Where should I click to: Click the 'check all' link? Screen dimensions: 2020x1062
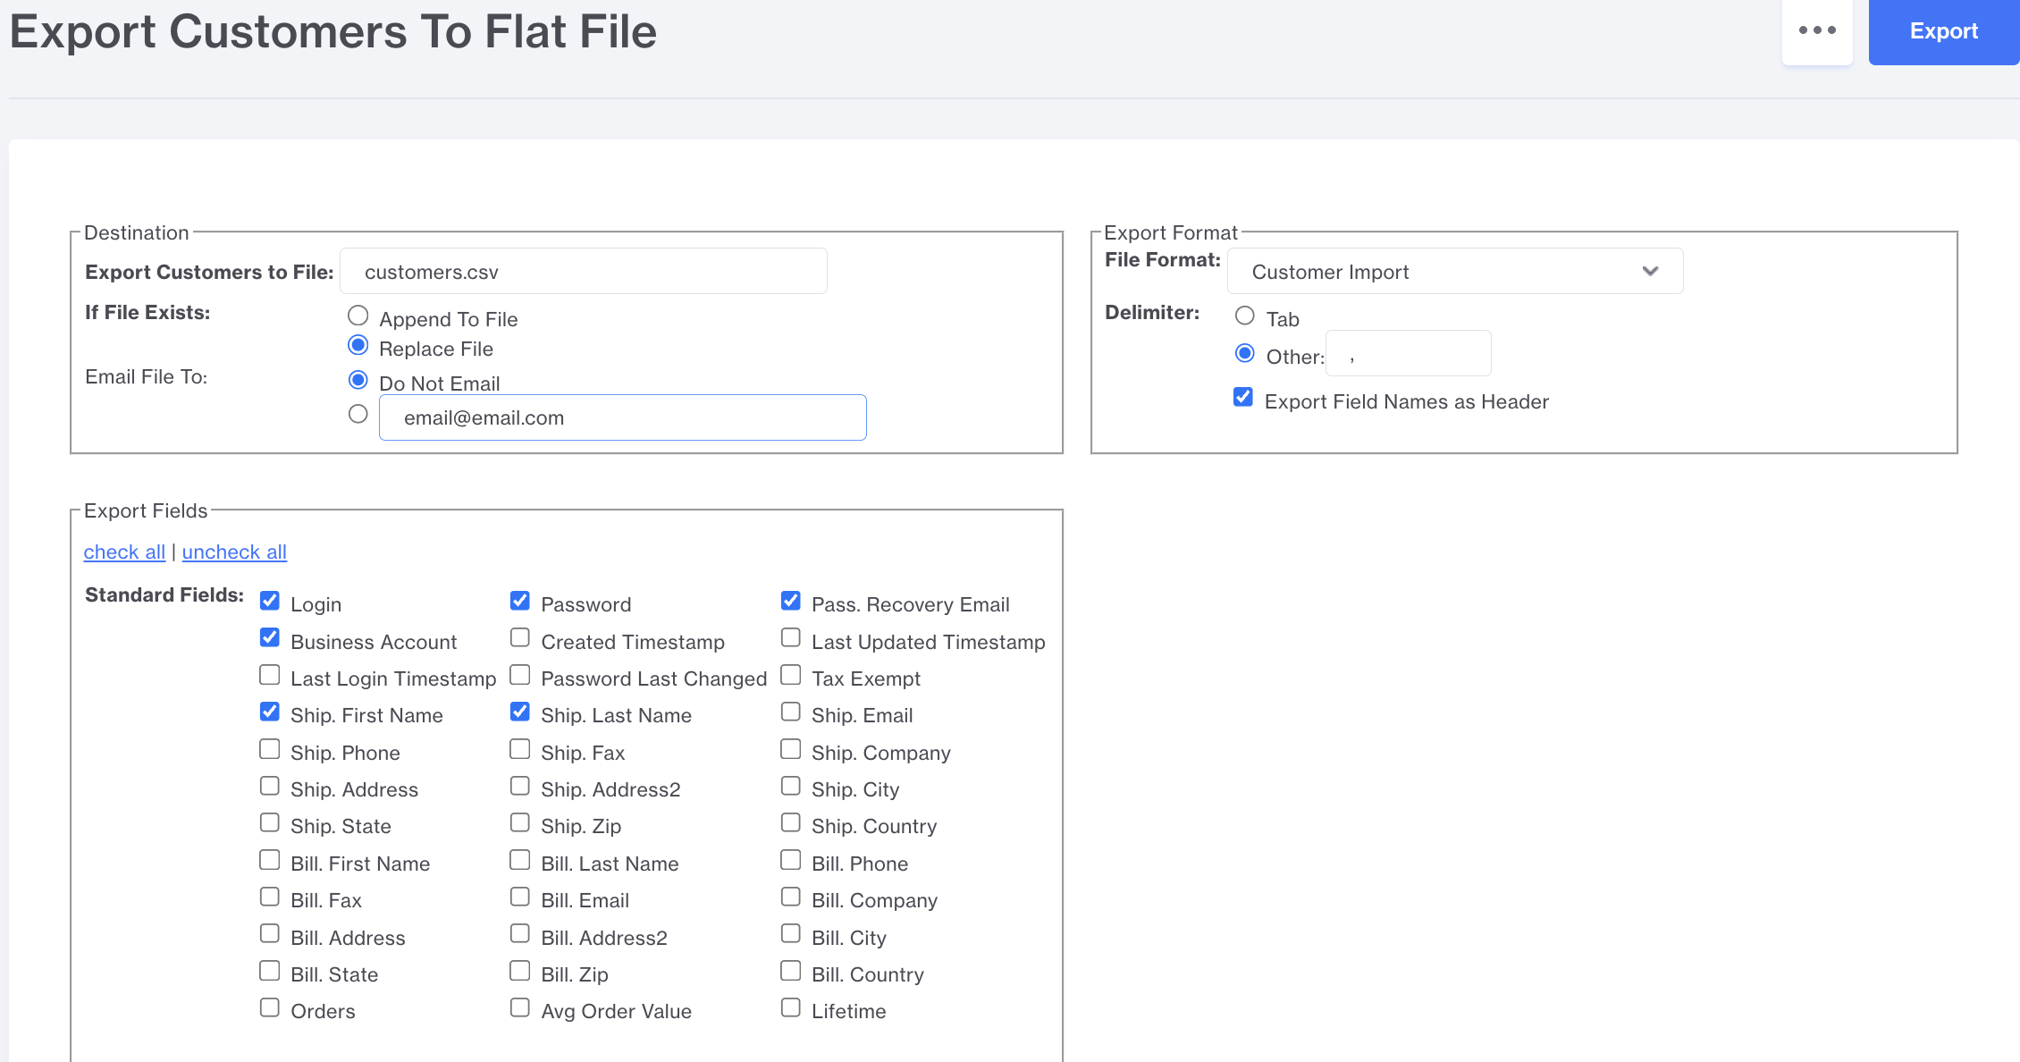pos(124,552)
